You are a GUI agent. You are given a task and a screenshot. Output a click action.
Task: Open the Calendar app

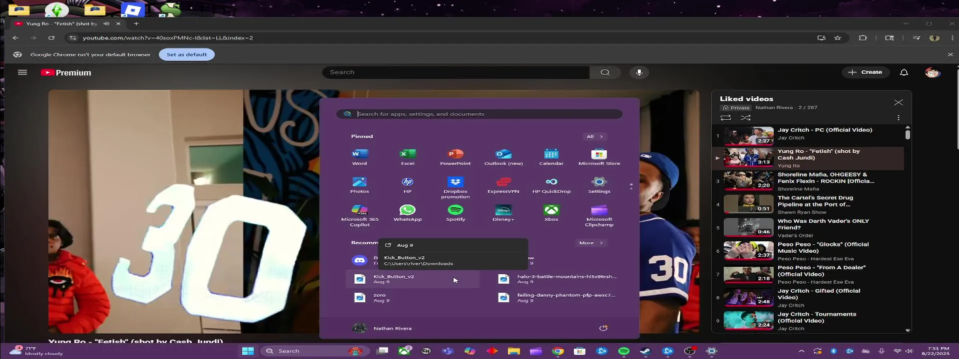point(551,157)
